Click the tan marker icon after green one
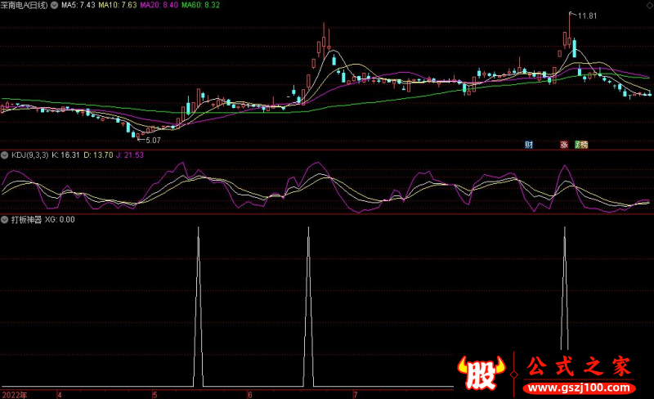 (585, 145)
